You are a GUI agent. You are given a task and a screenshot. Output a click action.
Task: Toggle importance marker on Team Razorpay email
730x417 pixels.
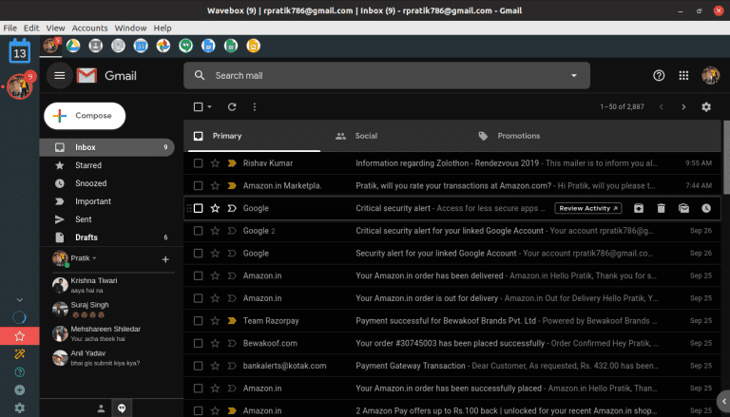click(x=232, y=321)
